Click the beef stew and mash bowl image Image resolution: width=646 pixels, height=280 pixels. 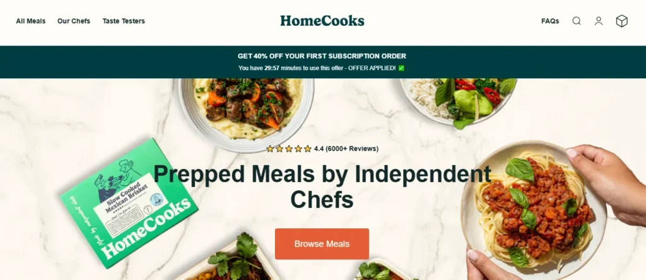point(247,111)
